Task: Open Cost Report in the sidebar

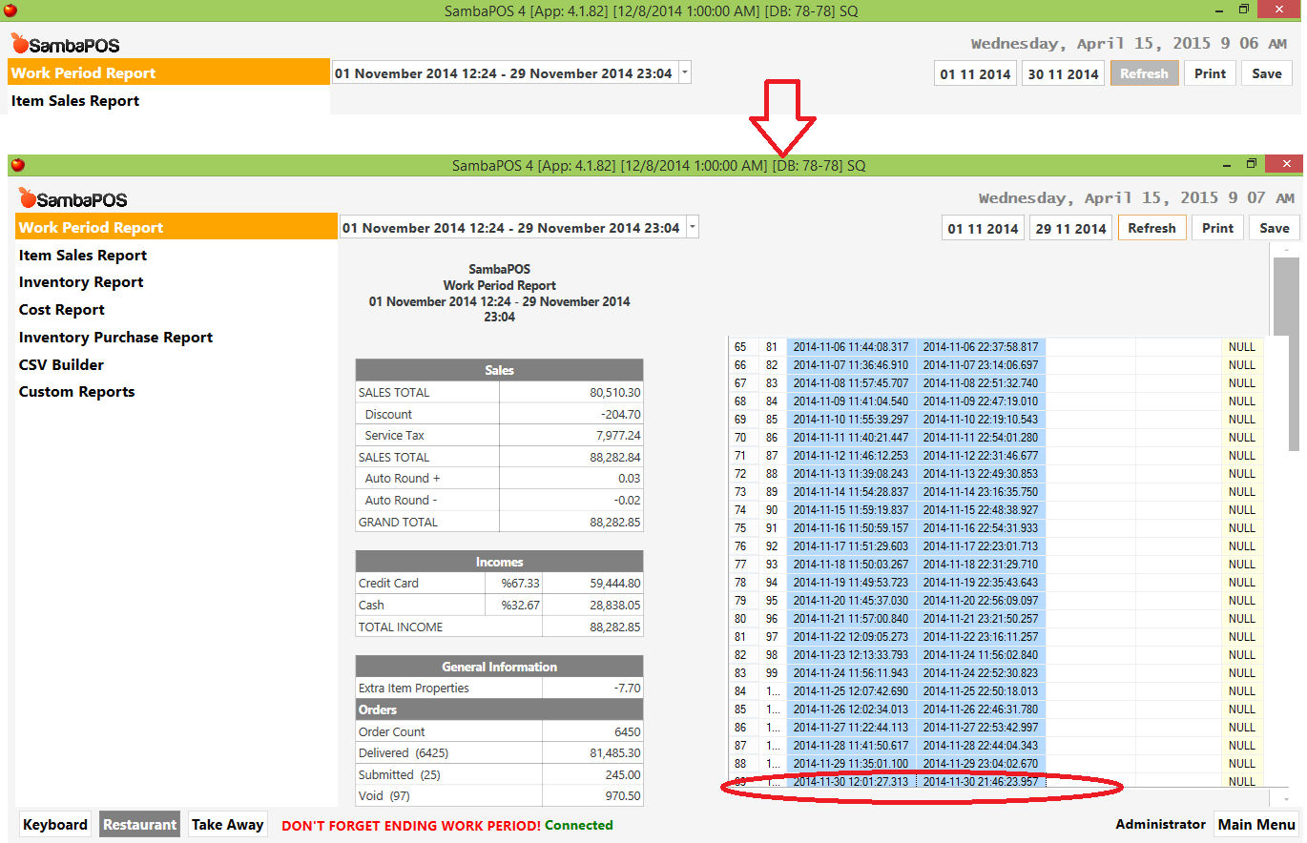Action: 62,310
